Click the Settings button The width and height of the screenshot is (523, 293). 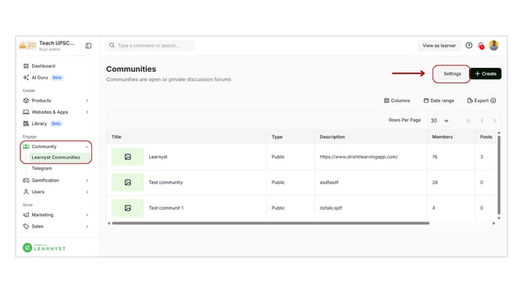click(x=452, y=73)
